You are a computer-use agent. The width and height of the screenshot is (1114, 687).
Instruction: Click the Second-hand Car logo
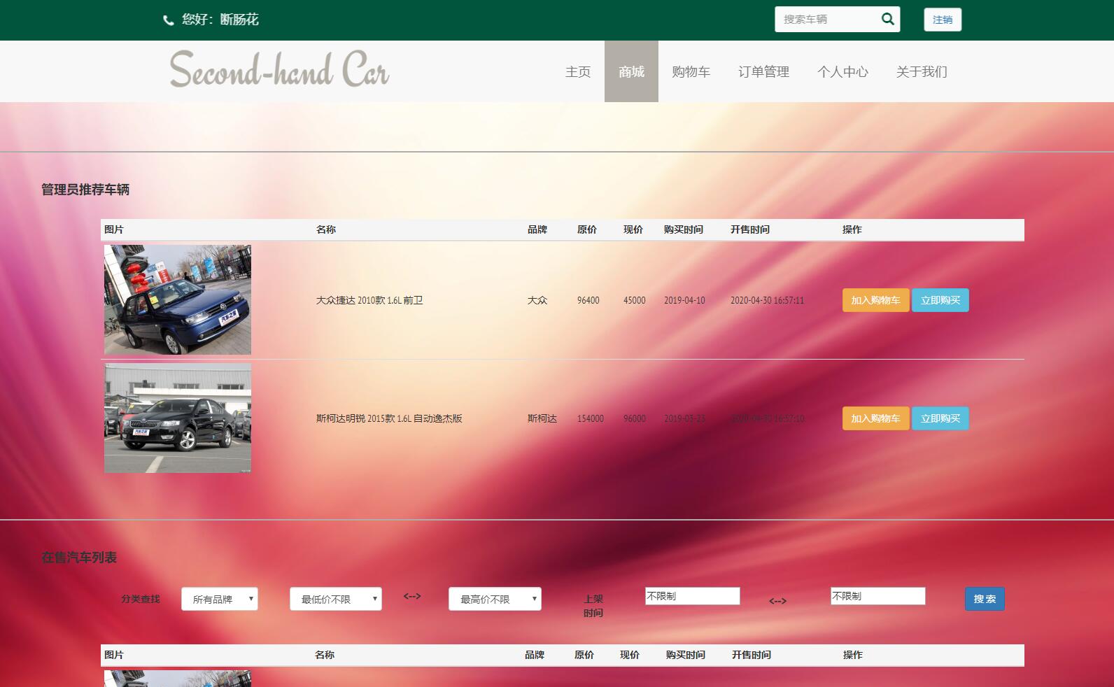point(279,71)
